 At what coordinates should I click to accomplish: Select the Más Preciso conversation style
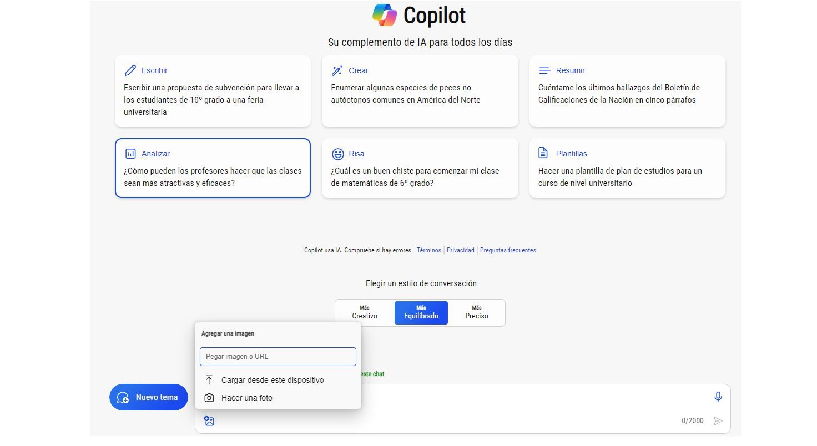[x=476, y=312]
